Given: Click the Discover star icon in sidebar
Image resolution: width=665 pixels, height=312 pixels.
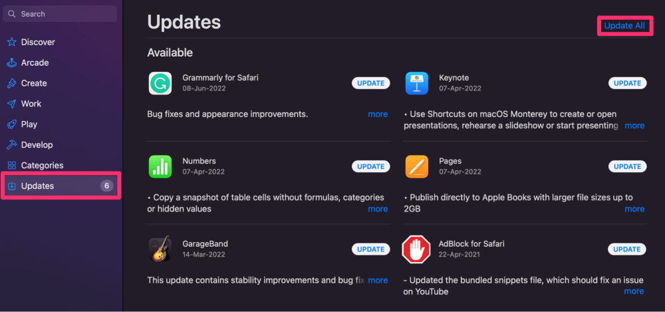Looking at the screenshot, I should 12,42.
